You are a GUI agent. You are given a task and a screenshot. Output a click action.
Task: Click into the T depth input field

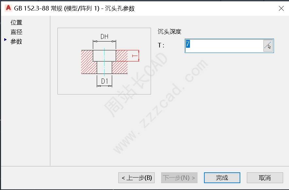click(224, 46)
